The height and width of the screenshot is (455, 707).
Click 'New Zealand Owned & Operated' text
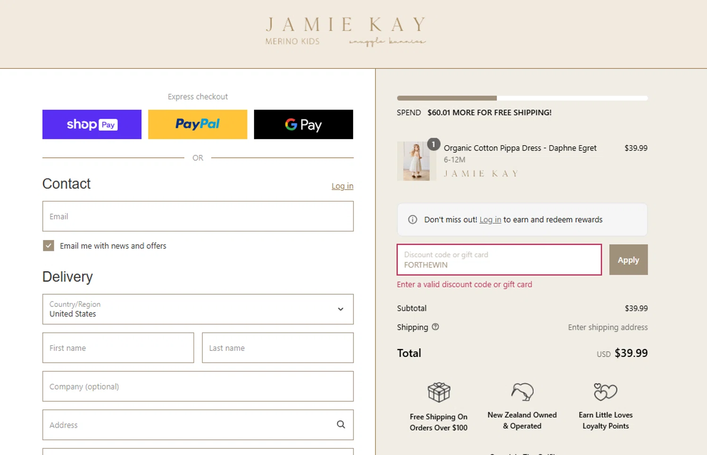(x=522, y=421)
